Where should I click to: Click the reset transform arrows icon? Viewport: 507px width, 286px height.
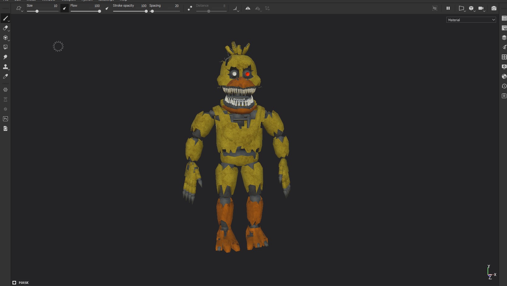(267, 8)
